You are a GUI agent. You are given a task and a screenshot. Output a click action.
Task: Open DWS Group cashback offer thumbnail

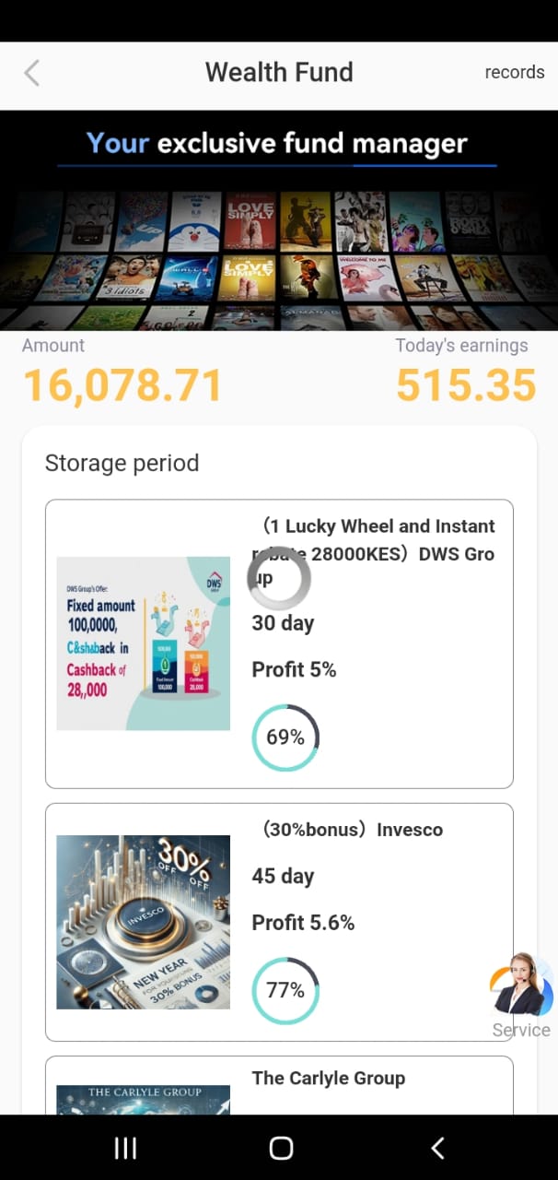coord(144,643)
